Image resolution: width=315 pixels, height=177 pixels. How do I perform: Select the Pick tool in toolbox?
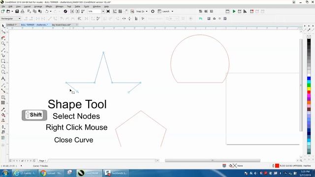[x=3, y=26]
